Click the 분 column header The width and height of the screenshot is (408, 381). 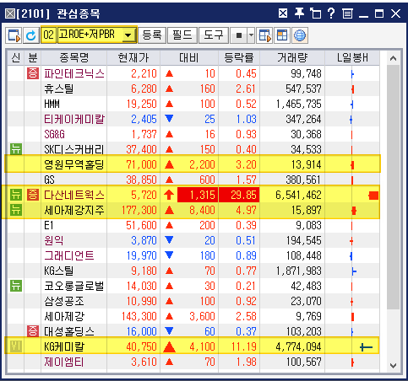coord(33,58)
